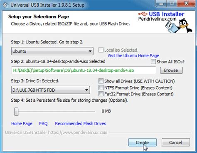
Task: Close the installer window
Action: (187, 3)
